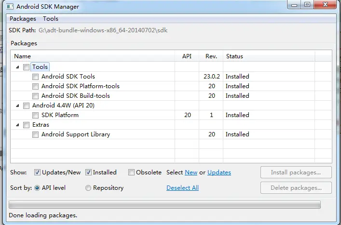Check the Android SDK Tools checkbox

[35, 77]
